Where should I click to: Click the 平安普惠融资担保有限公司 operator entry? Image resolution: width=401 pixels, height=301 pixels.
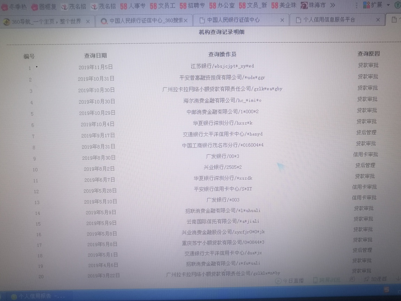click(222, 77)
